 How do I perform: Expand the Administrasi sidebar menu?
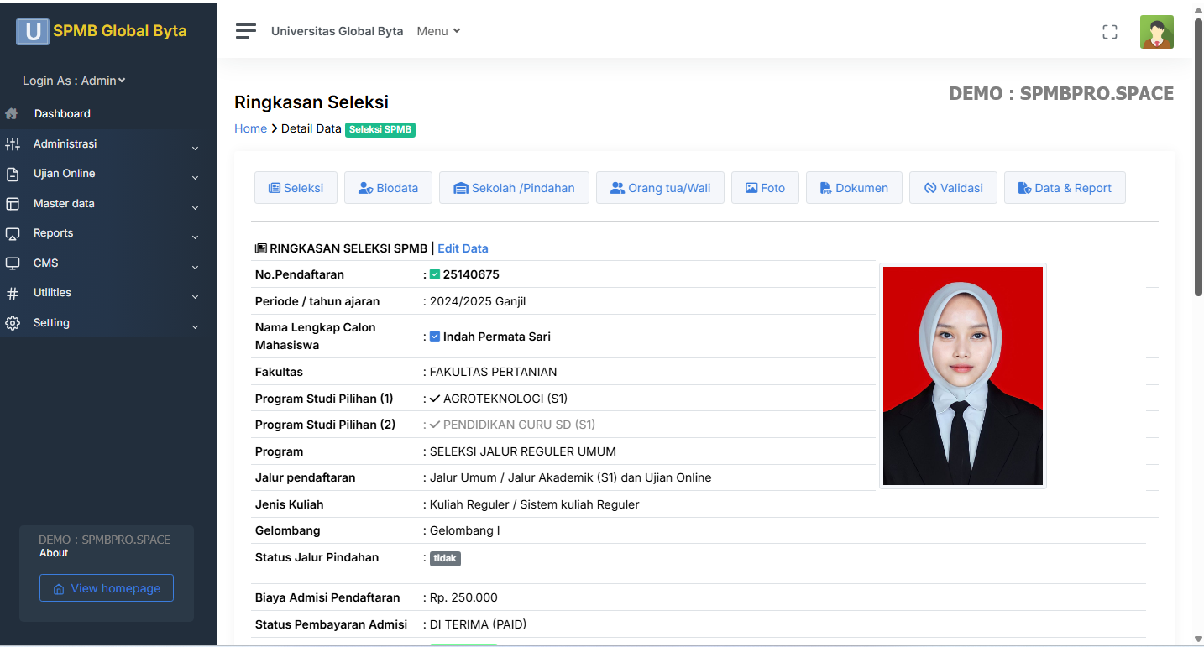107,144
